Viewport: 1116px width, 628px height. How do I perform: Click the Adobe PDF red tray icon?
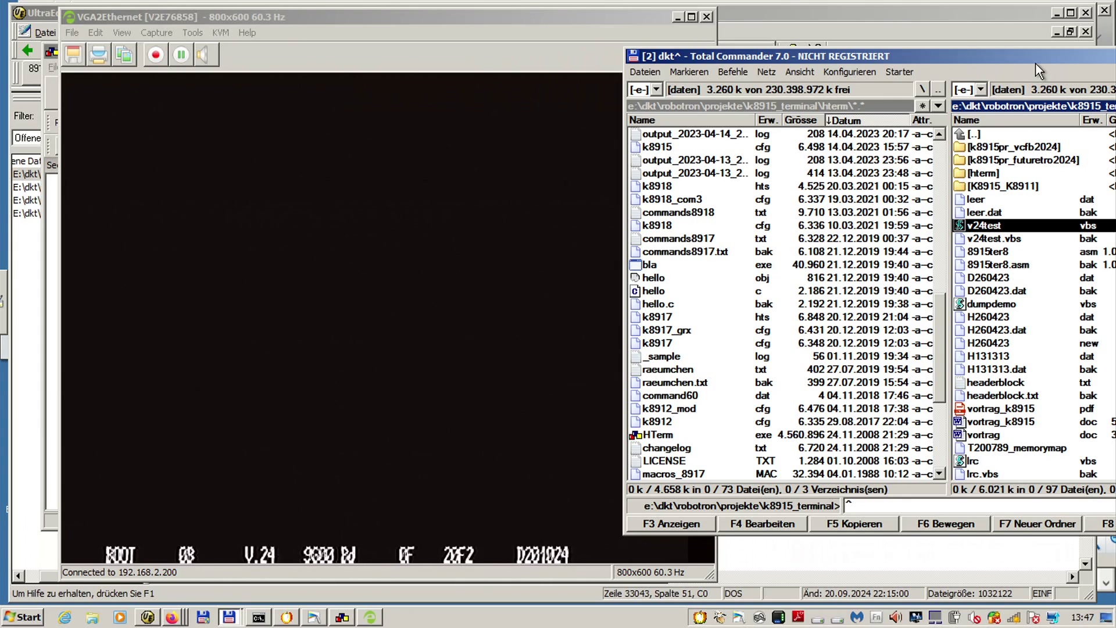(x=798, y=617)
